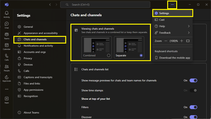
Task: Reset zoom with the fit screen icon
Action: pyautogui.click(x=188, y=41)
